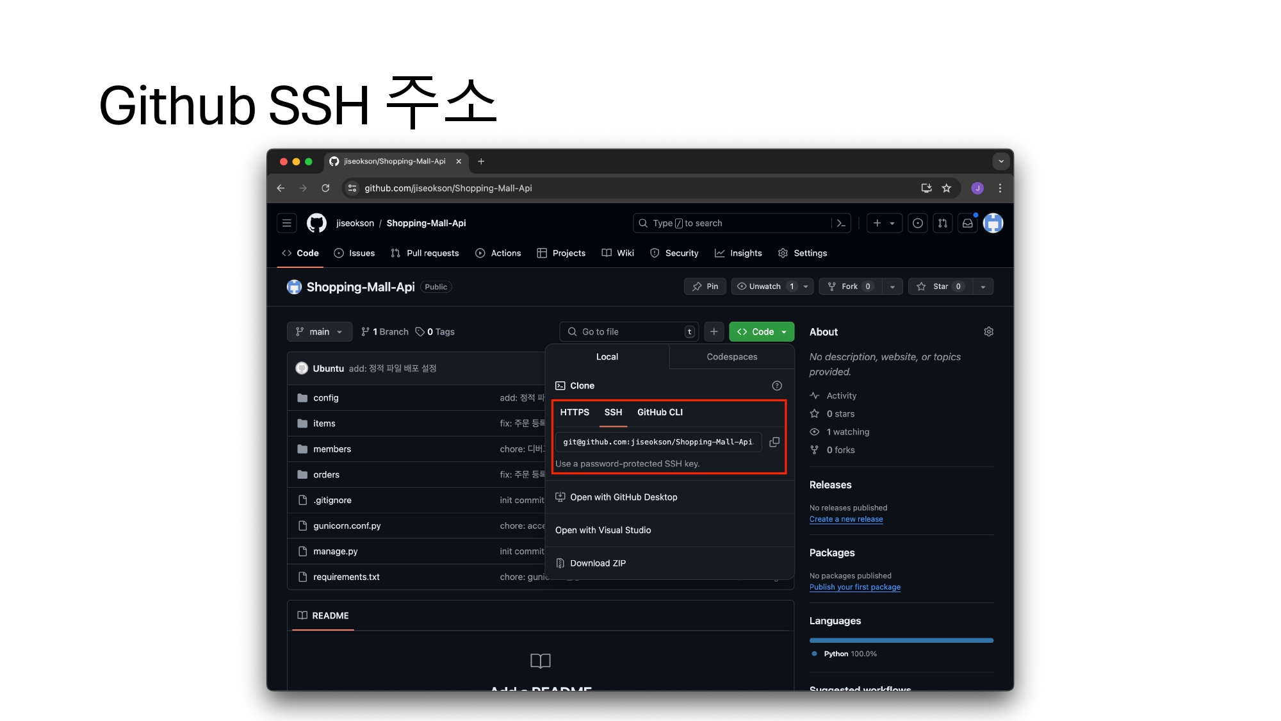Switch to the Codespaces tab

click(x=731, y=357)
